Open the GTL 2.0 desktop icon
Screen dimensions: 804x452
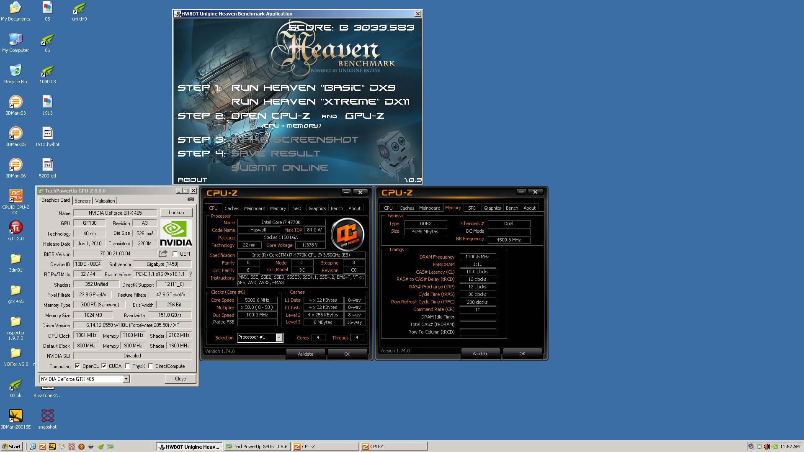point(15,231)
